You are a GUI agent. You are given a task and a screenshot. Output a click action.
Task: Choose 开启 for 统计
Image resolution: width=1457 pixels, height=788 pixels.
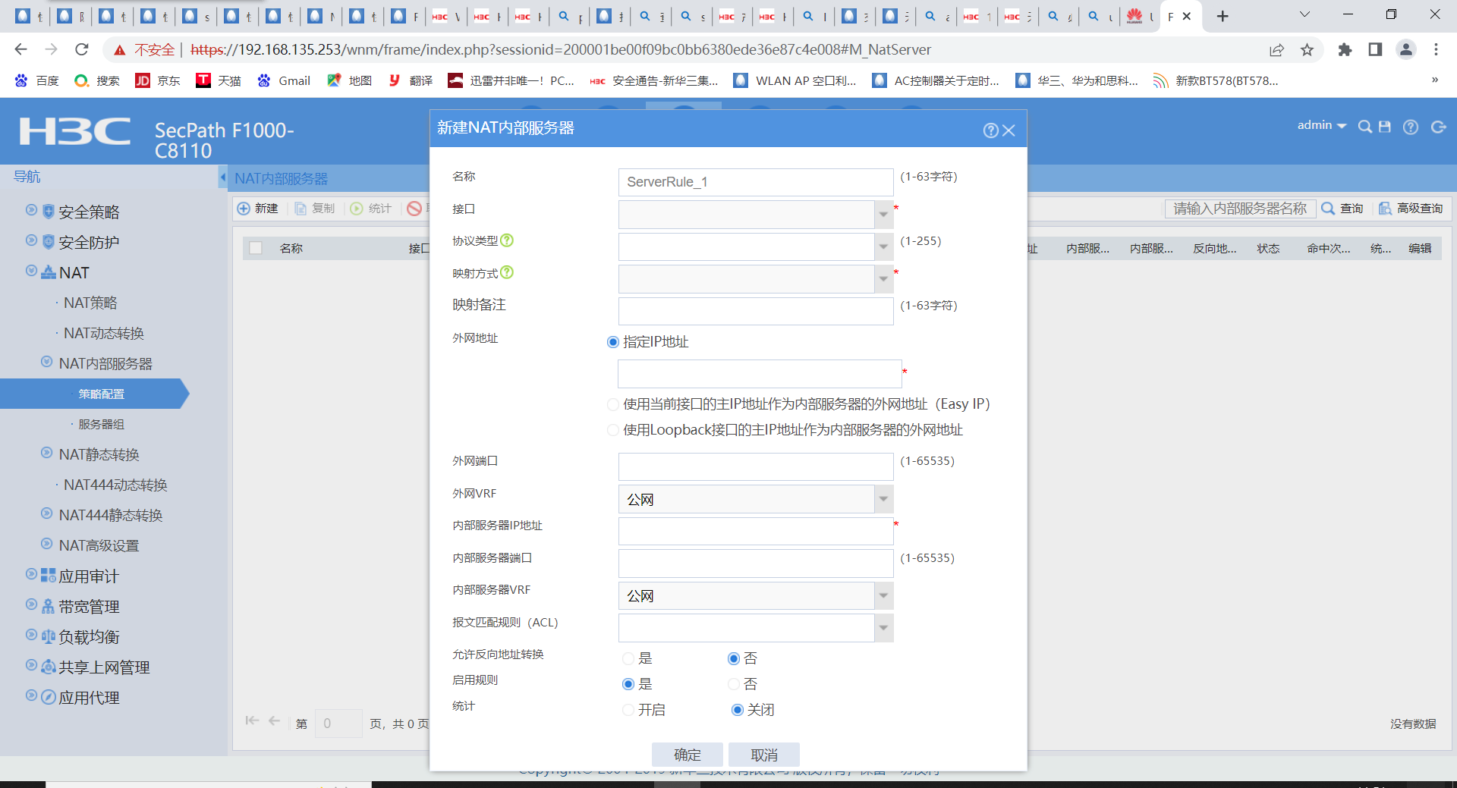tap(628, 710)
